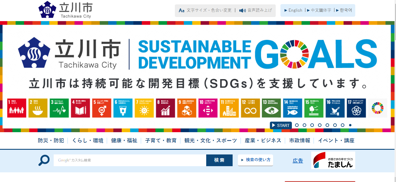The width and height of the screenshot is (396, 182).
Task: Click the 広告 link
Action: point(298,161)
